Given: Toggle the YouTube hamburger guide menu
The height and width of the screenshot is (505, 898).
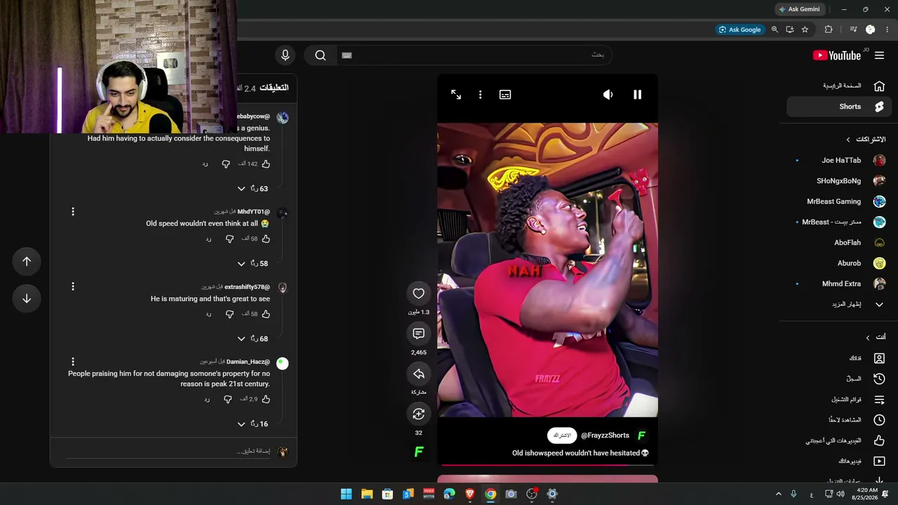Looking at the screenshot, I should coord(880,55).
